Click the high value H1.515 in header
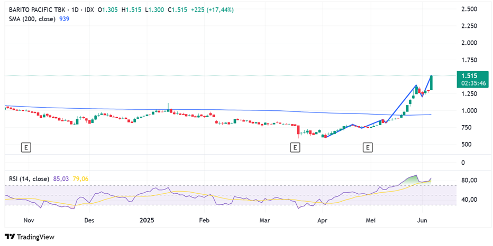Viewport: 493px width, 246px height. 132,10
